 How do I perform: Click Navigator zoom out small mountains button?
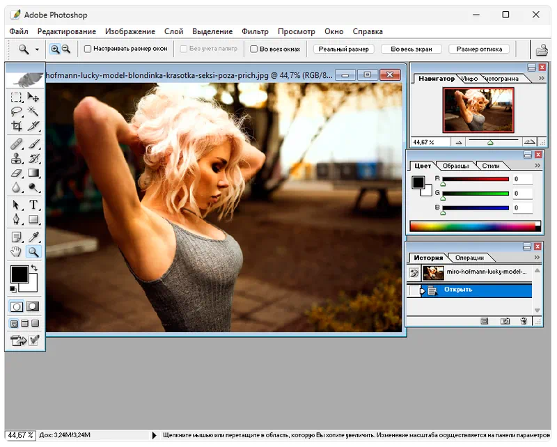pos(459,143)
